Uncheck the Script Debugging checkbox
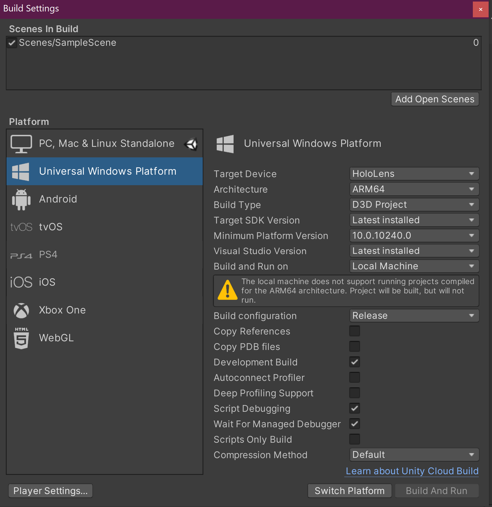The width and height of the screenshot is (492, 507). 354,408
